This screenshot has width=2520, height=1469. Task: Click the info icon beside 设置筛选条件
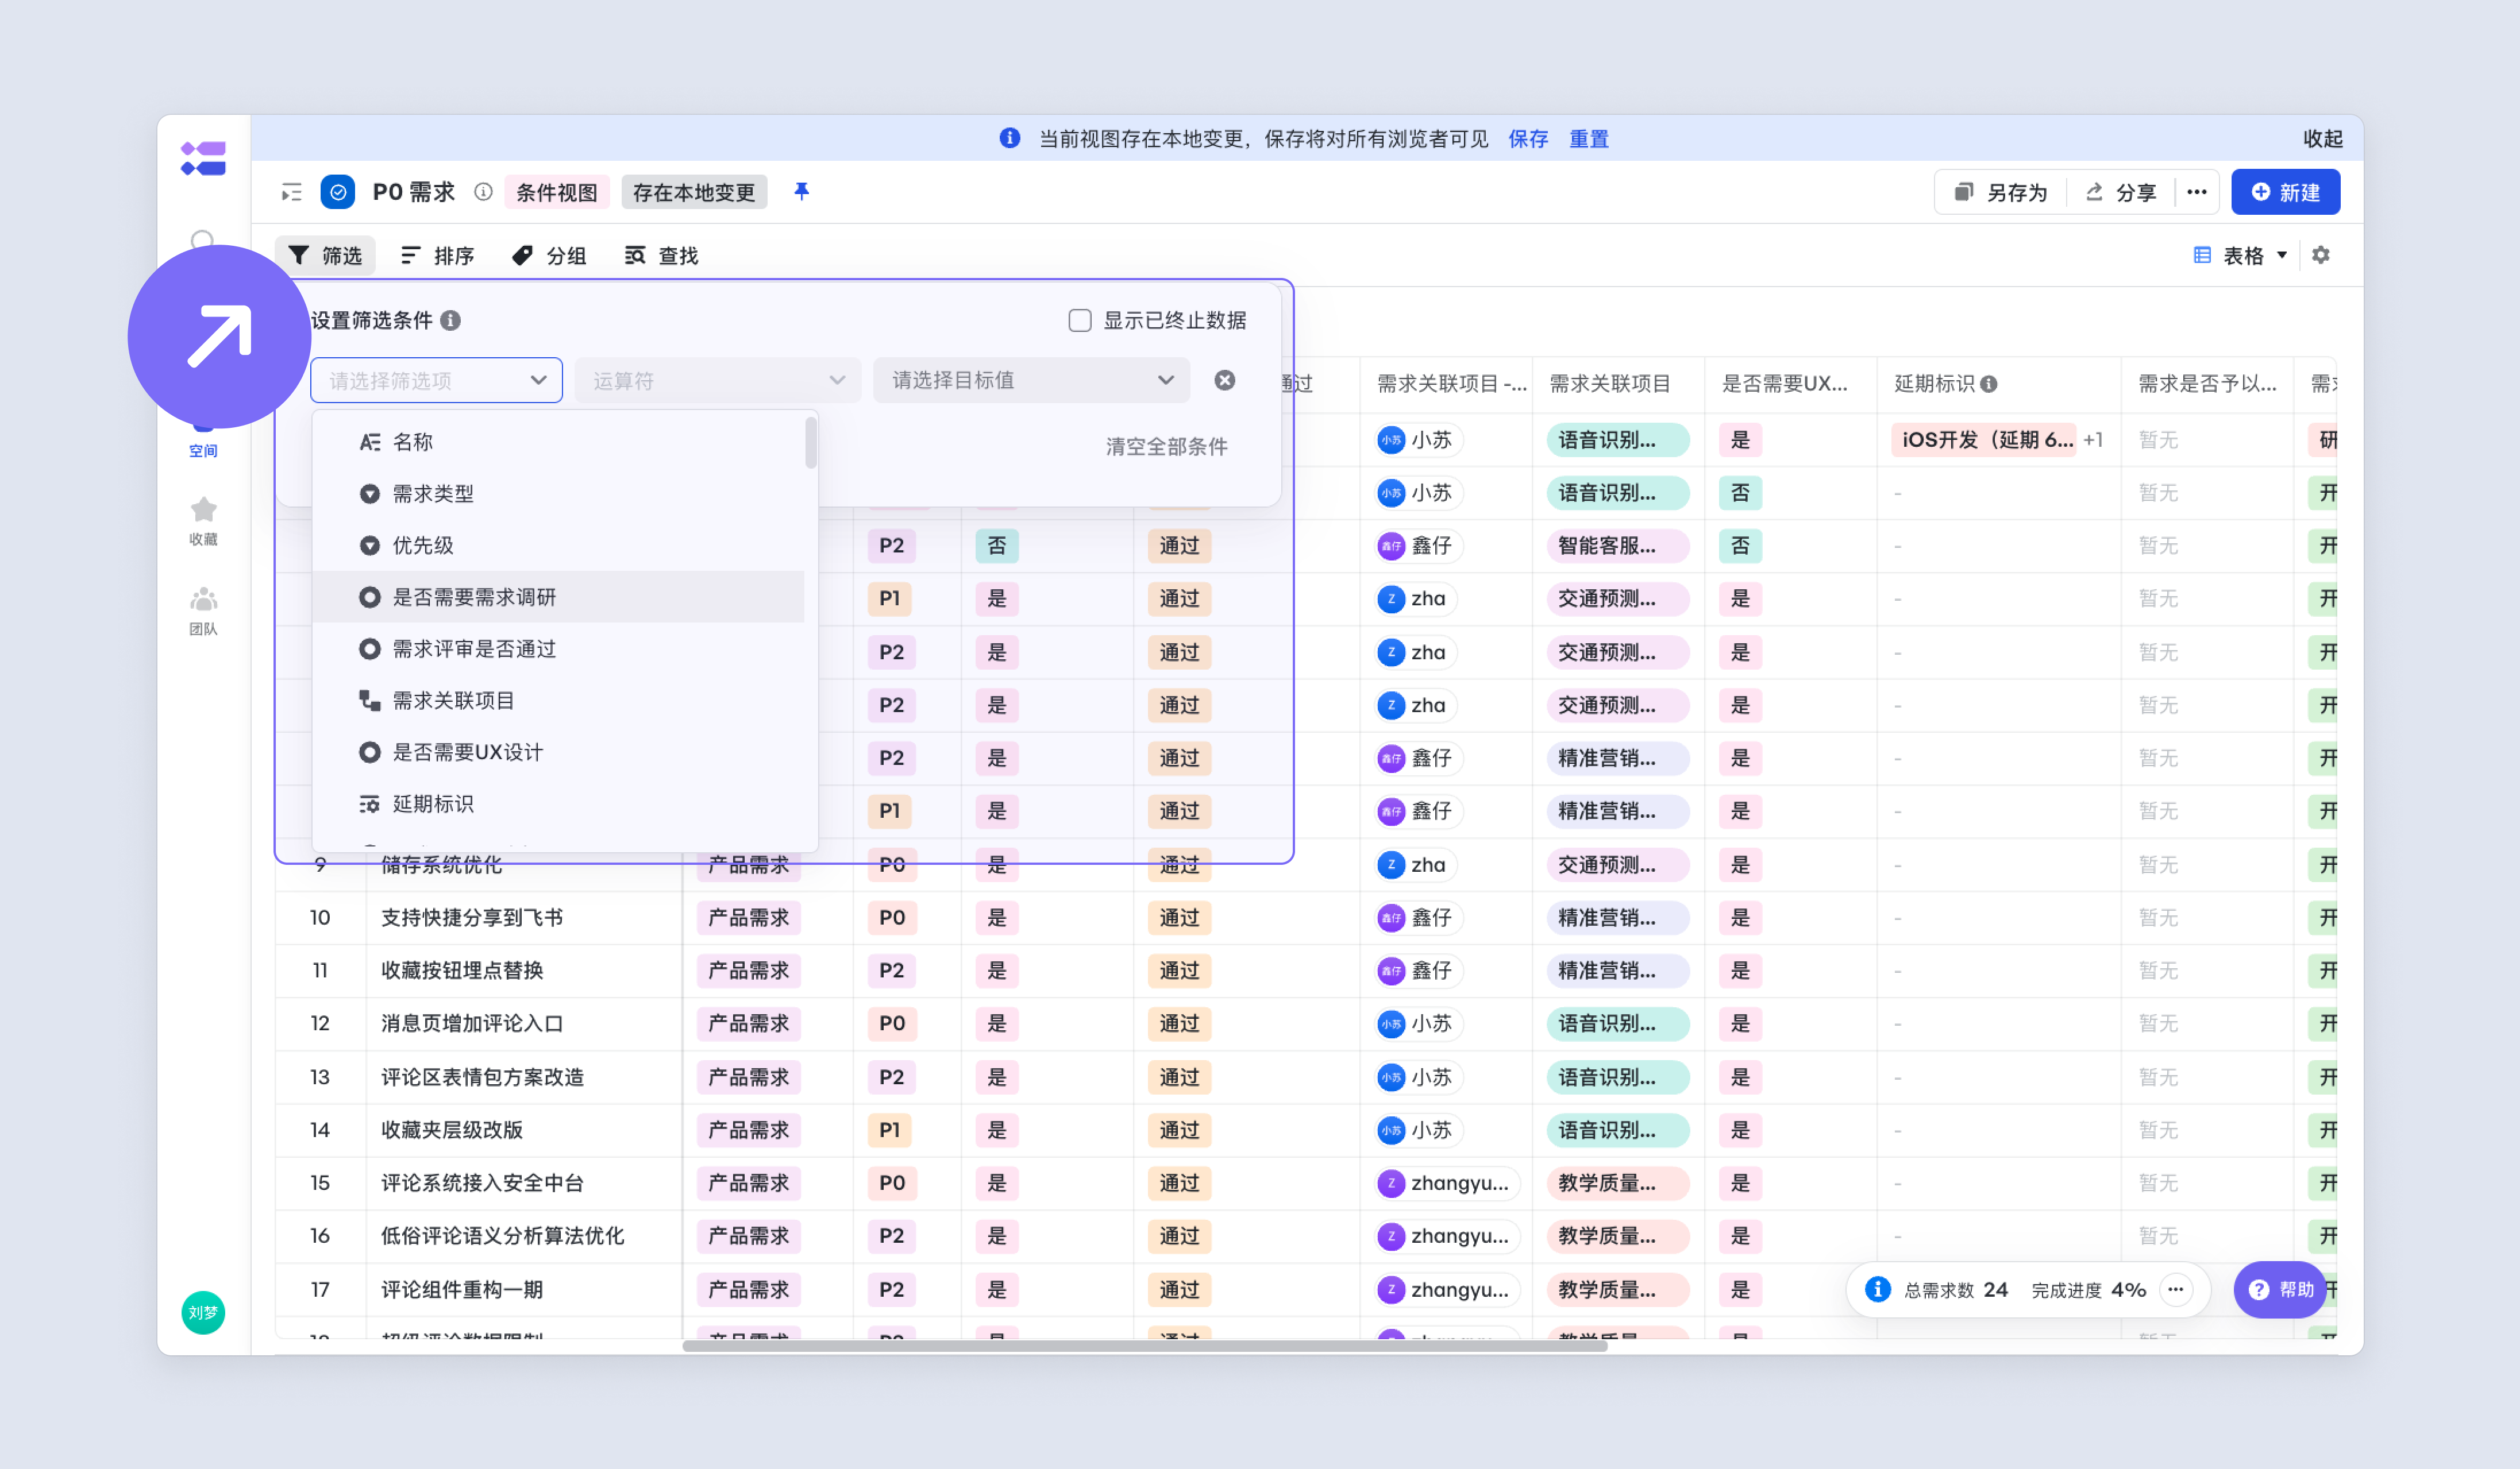(x=451, y=320)
